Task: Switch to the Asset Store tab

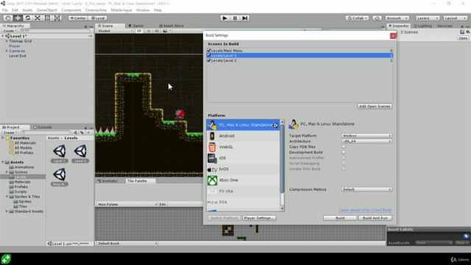Action: 171,26
